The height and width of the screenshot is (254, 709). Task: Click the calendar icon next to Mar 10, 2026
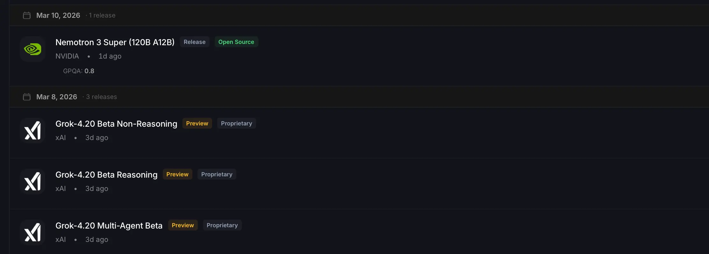[27, 15]
